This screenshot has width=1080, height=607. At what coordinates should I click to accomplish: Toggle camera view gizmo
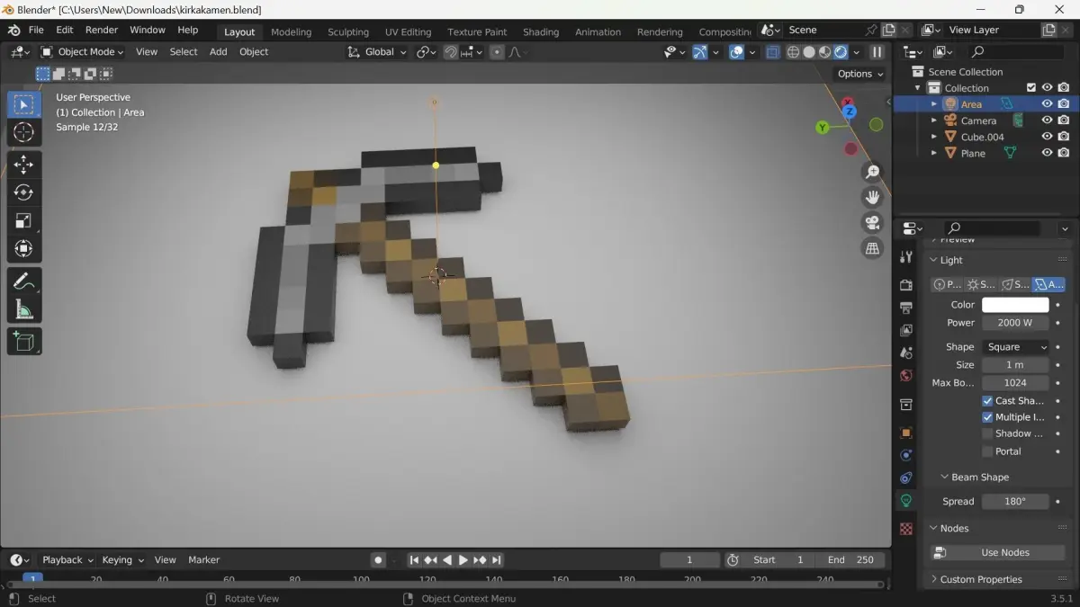[x=872, y=223]
